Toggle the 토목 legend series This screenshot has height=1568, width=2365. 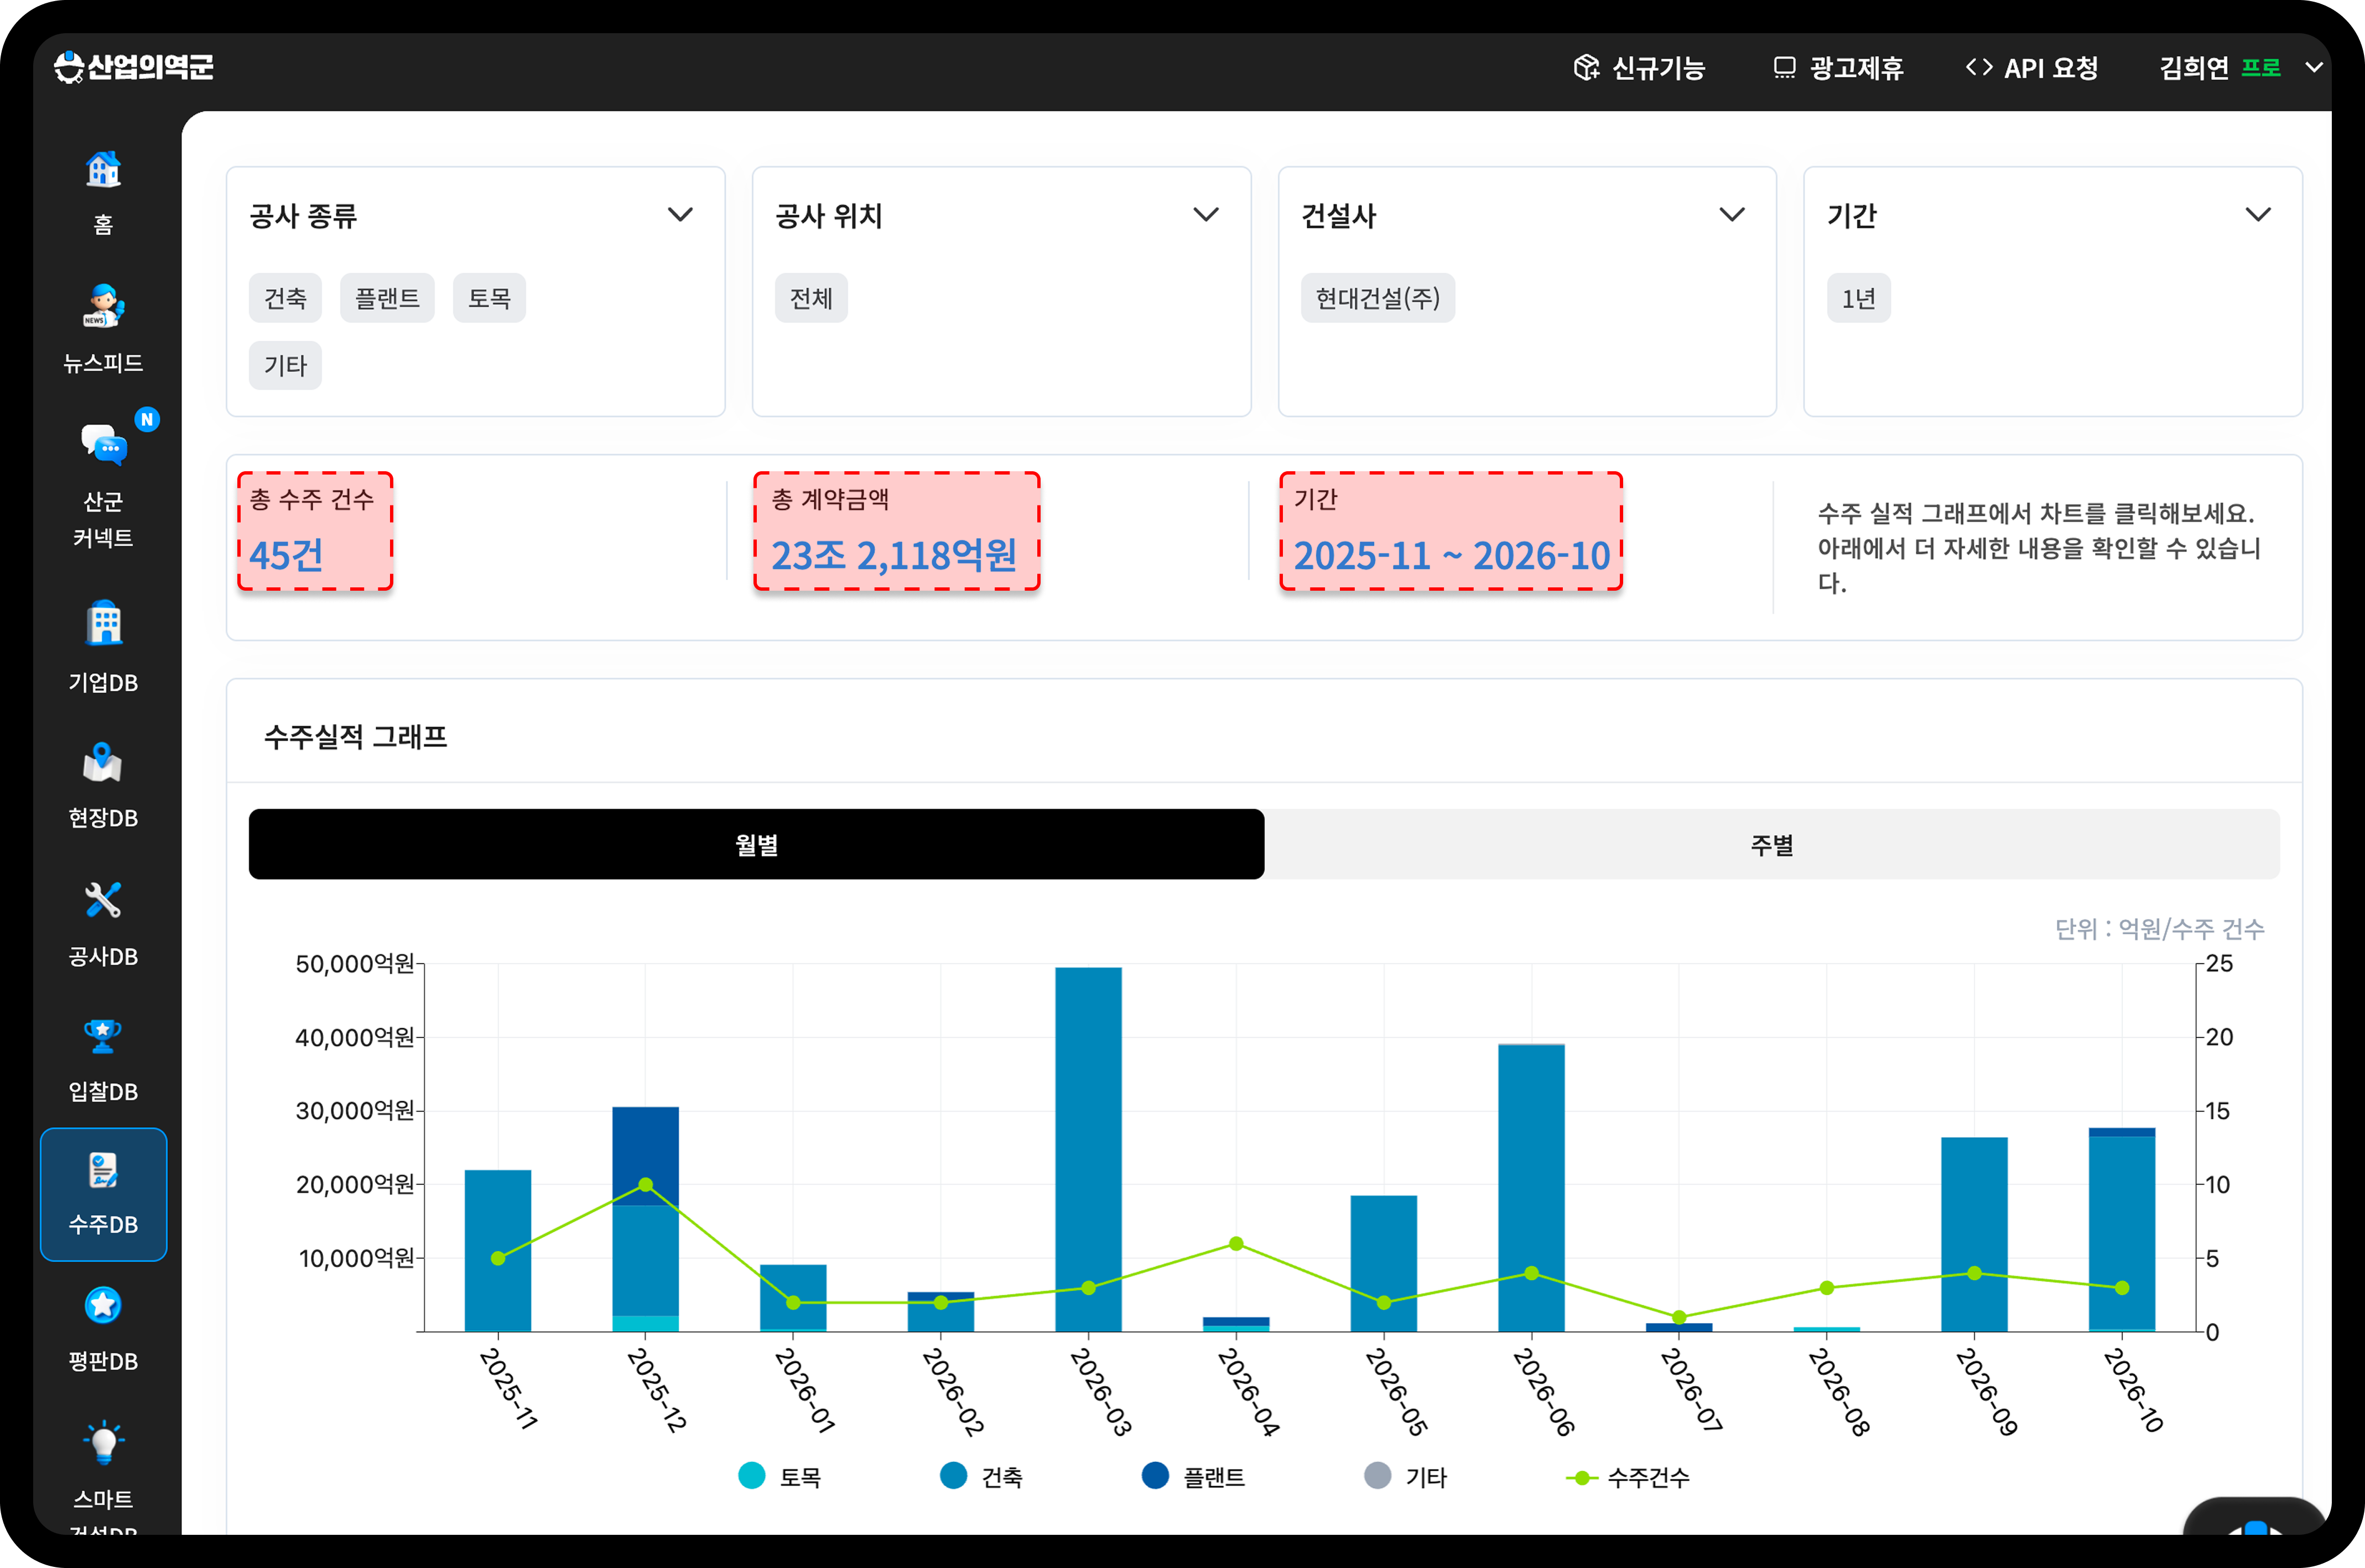[x=780, y=1477]
